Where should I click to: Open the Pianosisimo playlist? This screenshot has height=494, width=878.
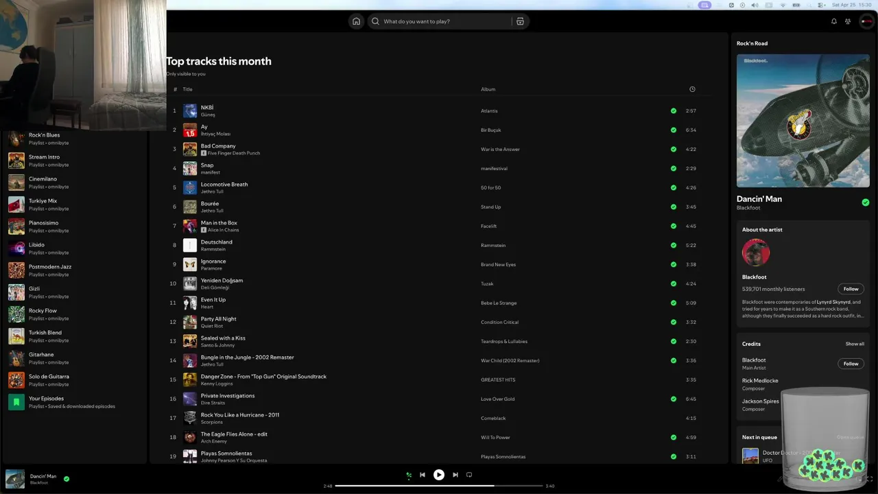74,226
